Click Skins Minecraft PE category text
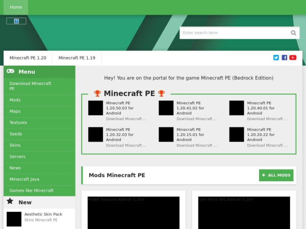Viewport: 306px width, 229px height. (41, 220)
